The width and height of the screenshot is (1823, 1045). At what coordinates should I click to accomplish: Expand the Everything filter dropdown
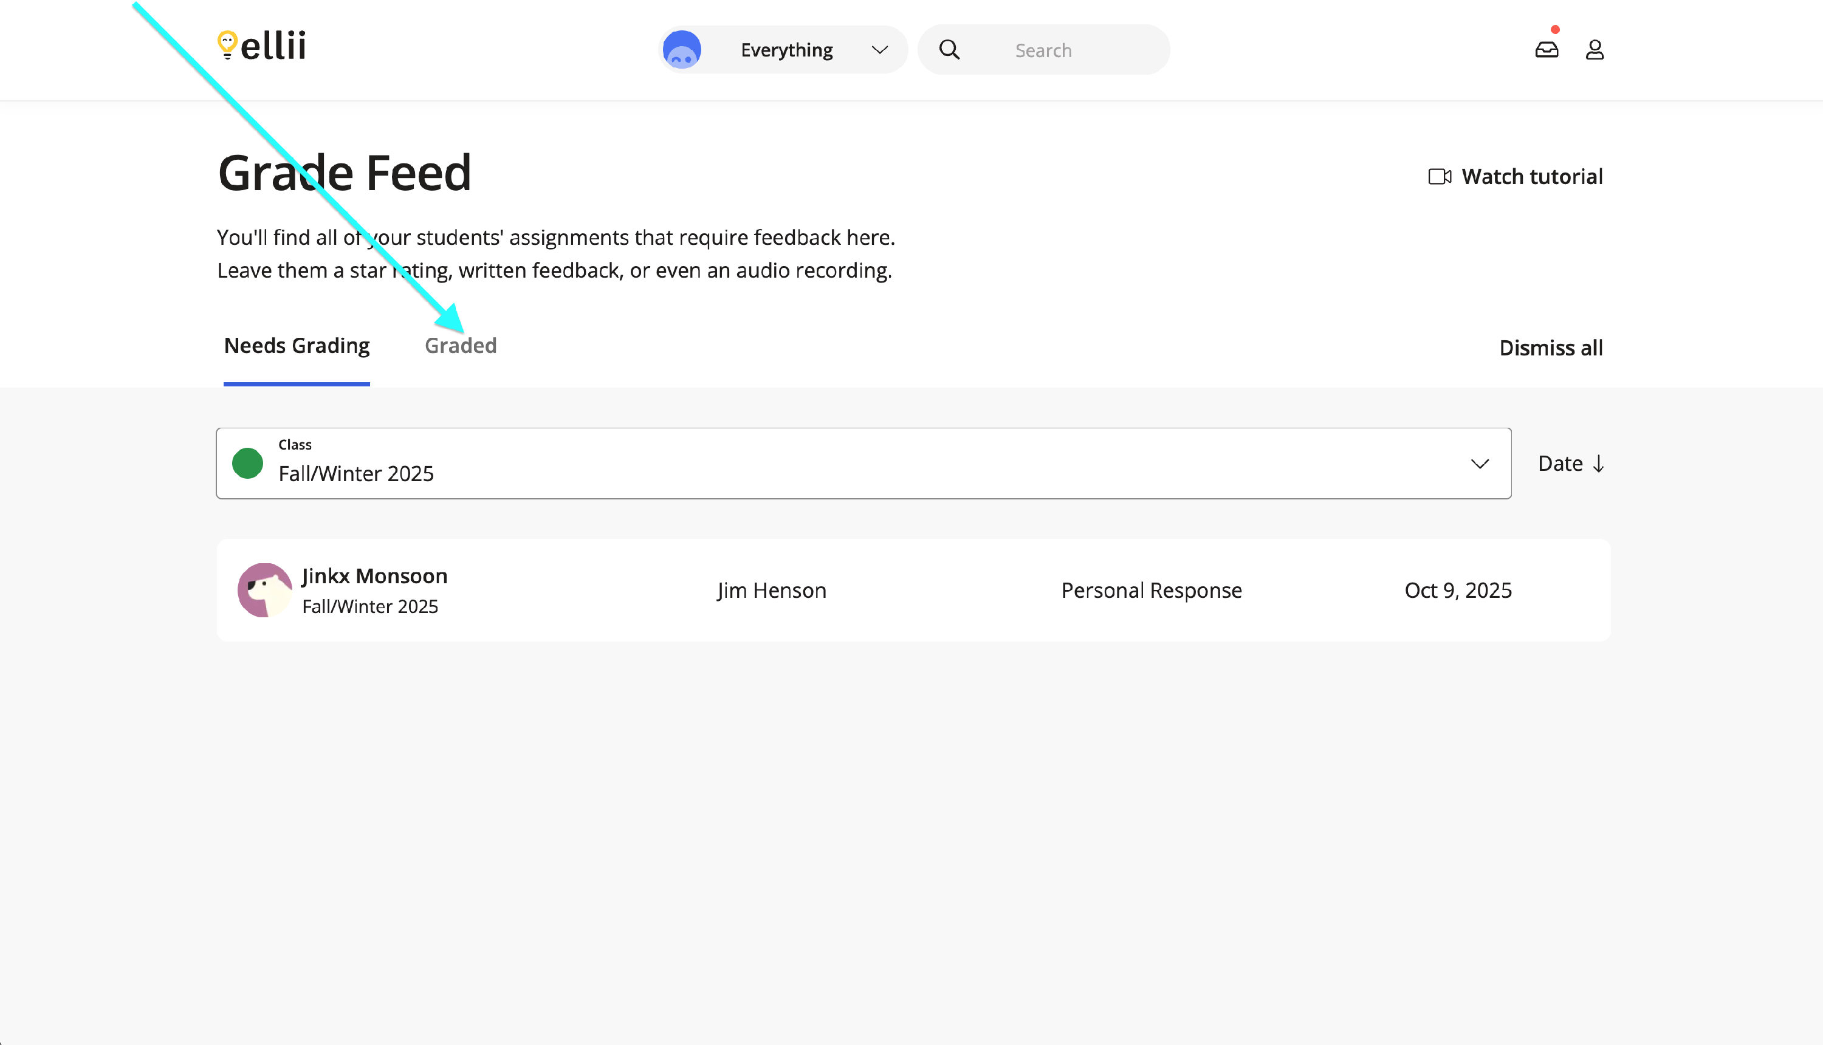pyautogui.click(x=879, y=50)
